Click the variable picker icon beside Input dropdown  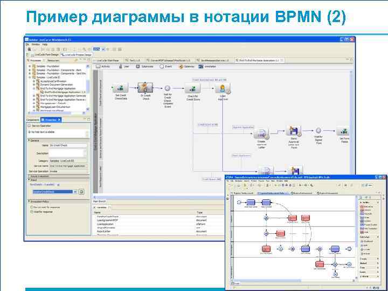click(x=81, y=192)
